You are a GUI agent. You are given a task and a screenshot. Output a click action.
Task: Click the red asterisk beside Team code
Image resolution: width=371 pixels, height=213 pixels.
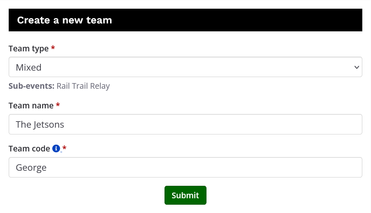pyautogui.click(x=64, y=149)
